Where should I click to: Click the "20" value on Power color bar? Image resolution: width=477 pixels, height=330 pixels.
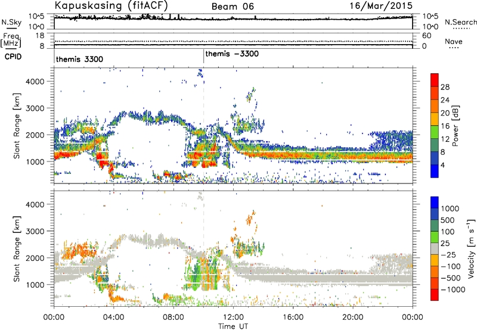(x=445, y=113)
